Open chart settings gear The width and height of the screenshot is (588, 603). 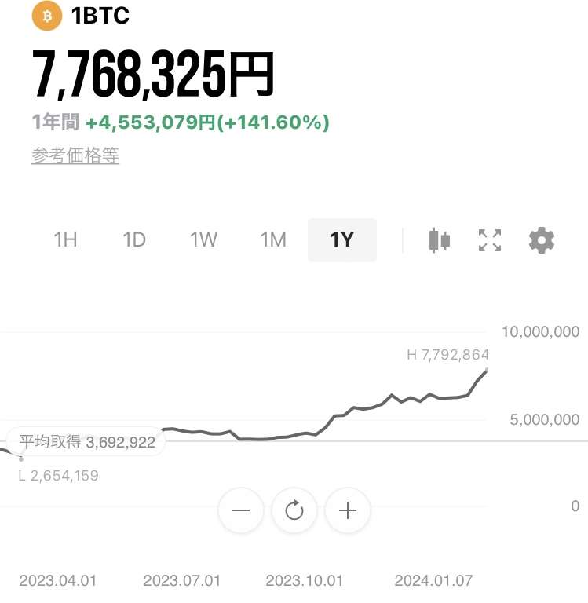coord(542,240)
